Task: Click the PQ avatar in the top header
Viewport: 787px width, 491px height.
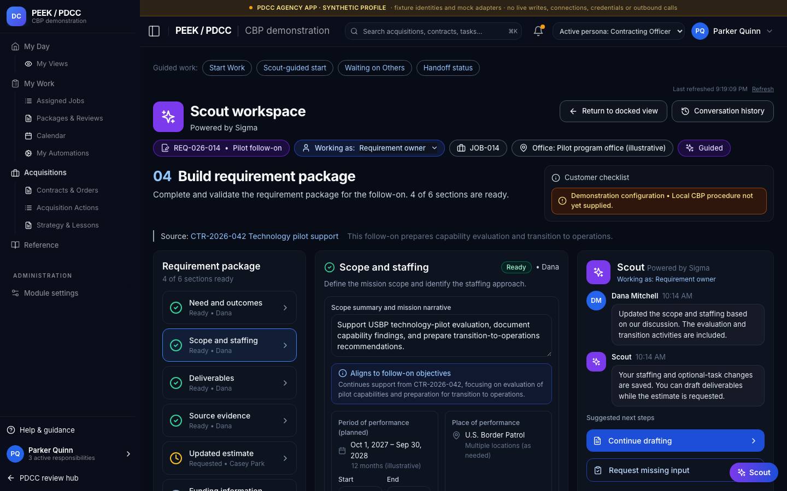Action: tap(700, 31)
